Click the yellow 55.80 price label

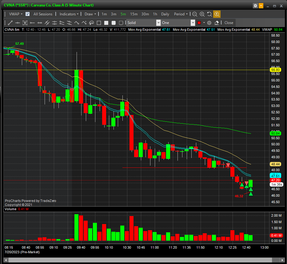[x=276, y=70]
